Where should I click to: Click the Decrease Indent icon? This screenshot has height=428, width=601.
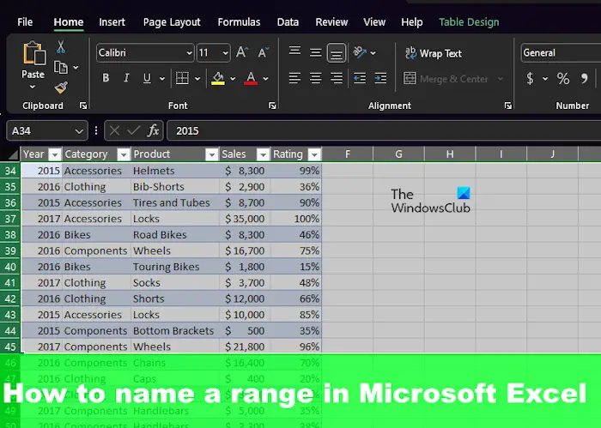pyautogui.click(x=360, y=78)
